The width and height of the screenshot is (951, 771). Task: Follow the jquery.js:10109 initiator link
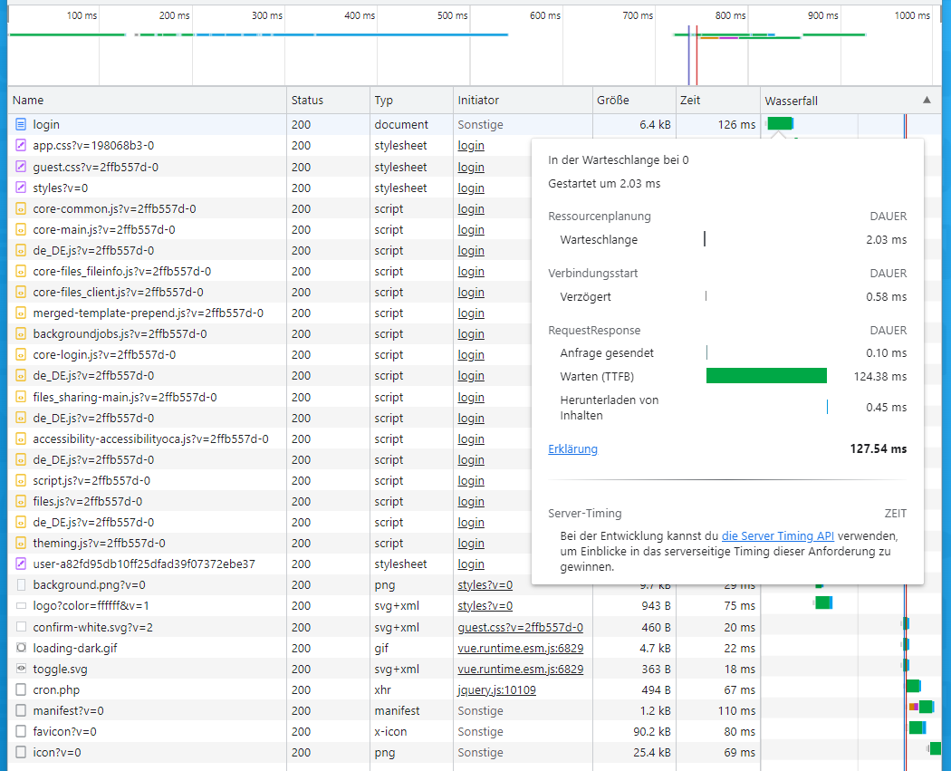(496, 689)
